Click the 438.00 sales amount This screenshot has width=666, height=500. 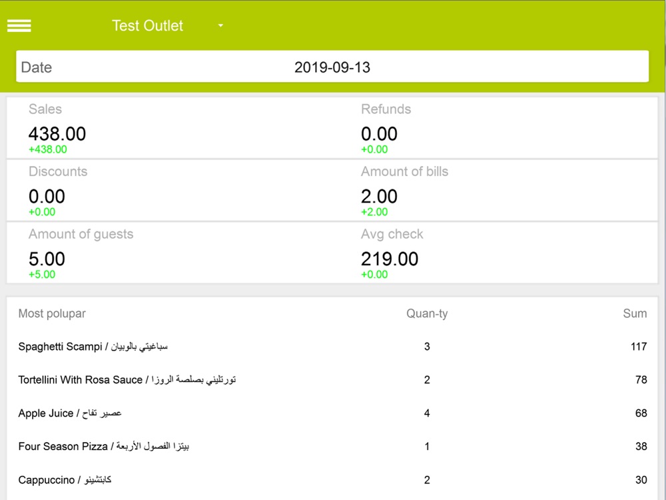[57, 134]
